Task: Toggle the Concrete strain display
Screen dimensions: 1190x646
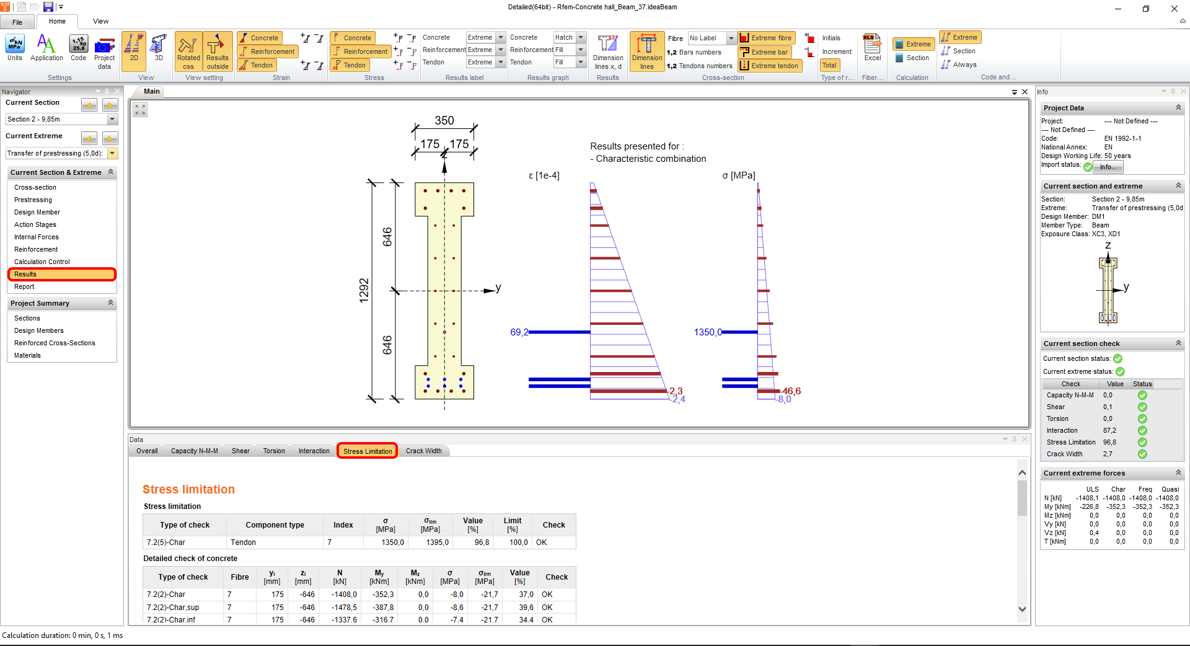Action: click(x=260, y=38)
